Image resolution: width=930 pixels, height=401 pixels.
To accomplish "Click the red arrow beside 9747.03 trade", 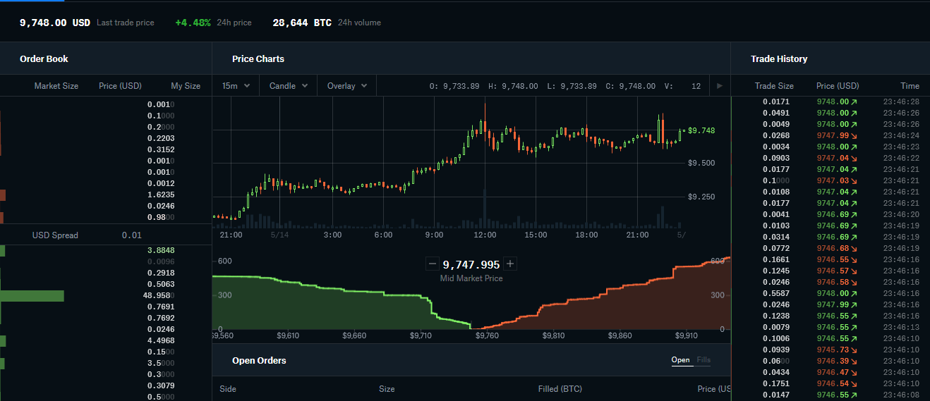I will (854, 180).
